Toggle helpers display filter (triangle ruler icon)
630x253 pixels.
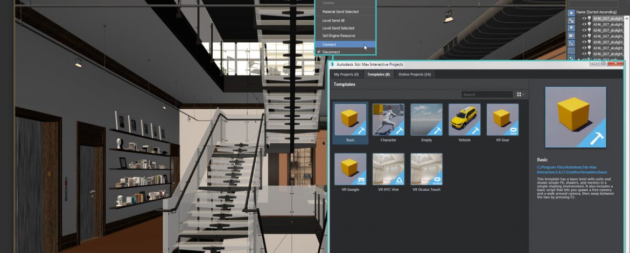click(571, 43)
